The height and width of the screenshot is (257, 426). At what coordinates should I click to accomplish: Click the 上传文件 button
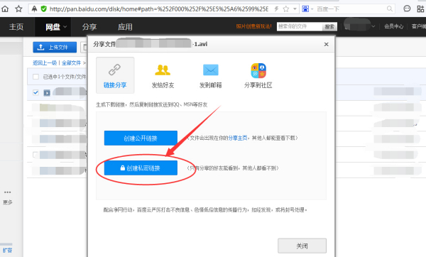coord(55,48)
